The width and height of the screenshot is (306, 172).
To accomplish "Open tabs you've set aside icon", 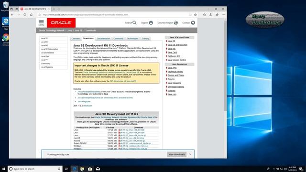I will (x=11, y=9).
